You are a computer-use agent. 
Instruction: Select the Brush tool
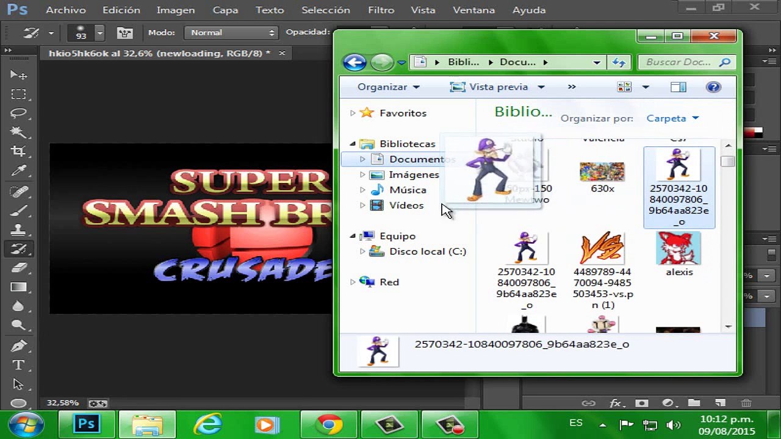pos(18,211)
